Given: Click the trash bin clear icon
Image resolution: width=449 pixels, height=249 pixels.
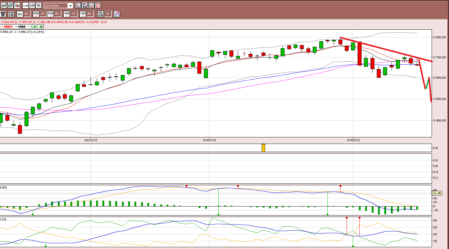Looking at the screenshot, I should pyautogui.click(x=3, y=14).
